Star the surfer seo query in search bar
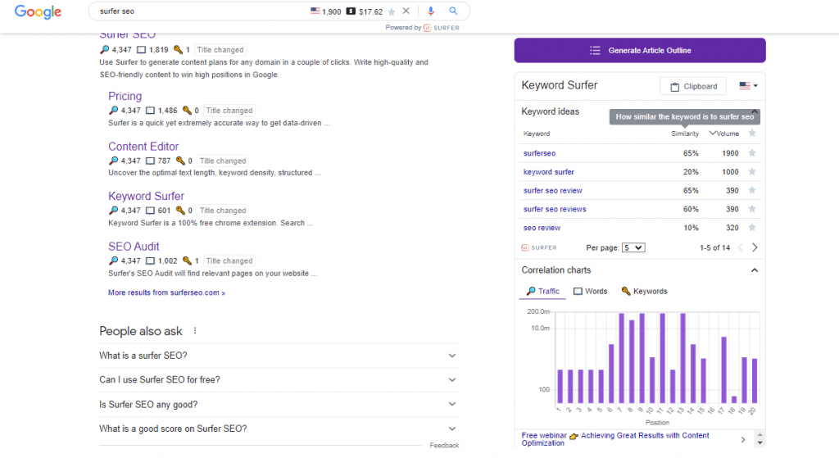 pos(392,11)
